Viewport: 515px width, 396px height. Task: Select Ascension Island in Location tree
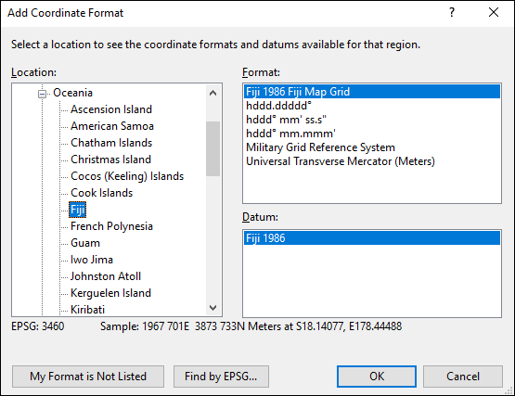(111, 109)
